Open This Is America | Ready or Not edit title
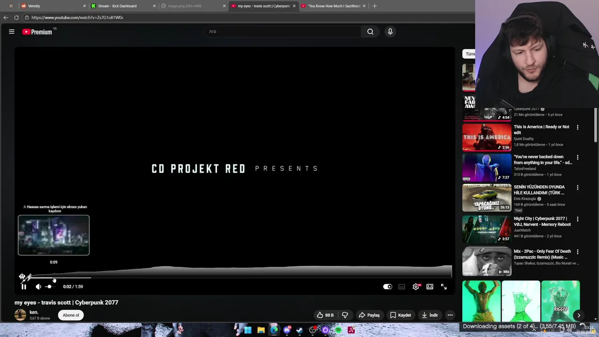This screenshot has width=599, height=337. click(541, 130)
